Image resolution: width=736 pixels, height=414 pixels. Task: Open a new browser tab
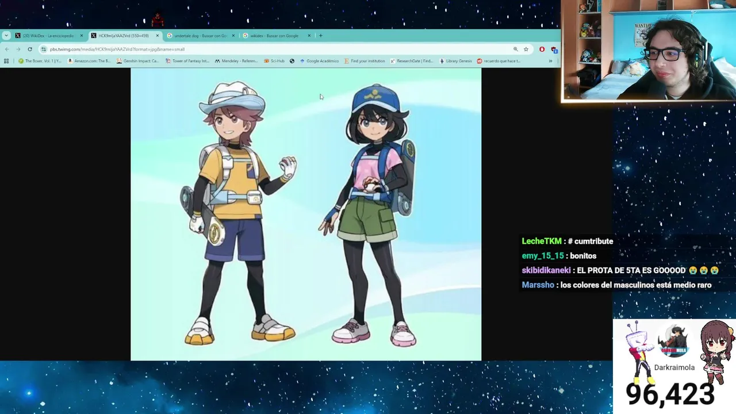[x=321, y=36]
